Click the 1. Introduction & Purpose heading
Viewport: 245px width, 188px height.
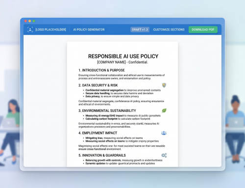tap(101, 70)
